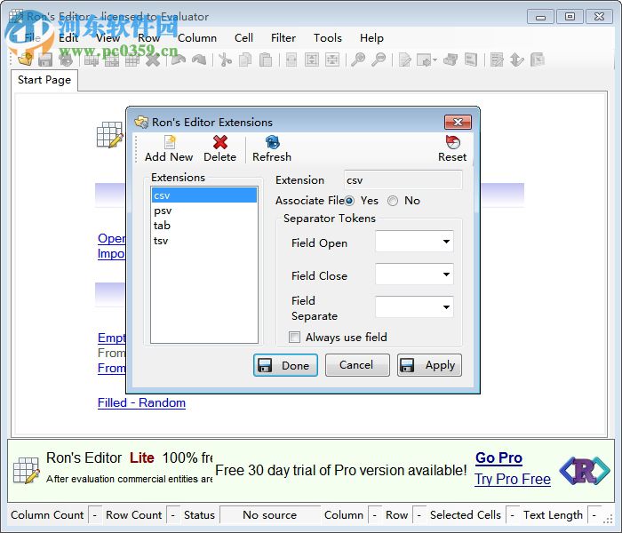Open the Column menu
The width and height of the screenshot is (622, 533).
click(x=197, y=37)
